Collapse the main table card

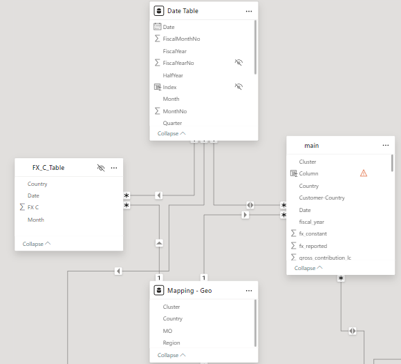[x=308, y=268]
